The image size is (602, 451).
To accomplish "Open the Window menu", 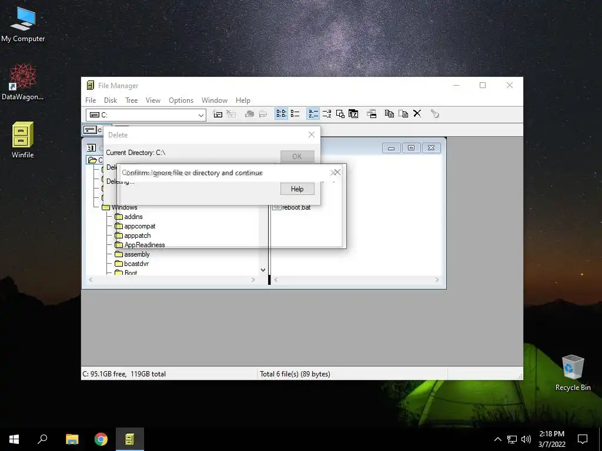I will pos(215,100).
